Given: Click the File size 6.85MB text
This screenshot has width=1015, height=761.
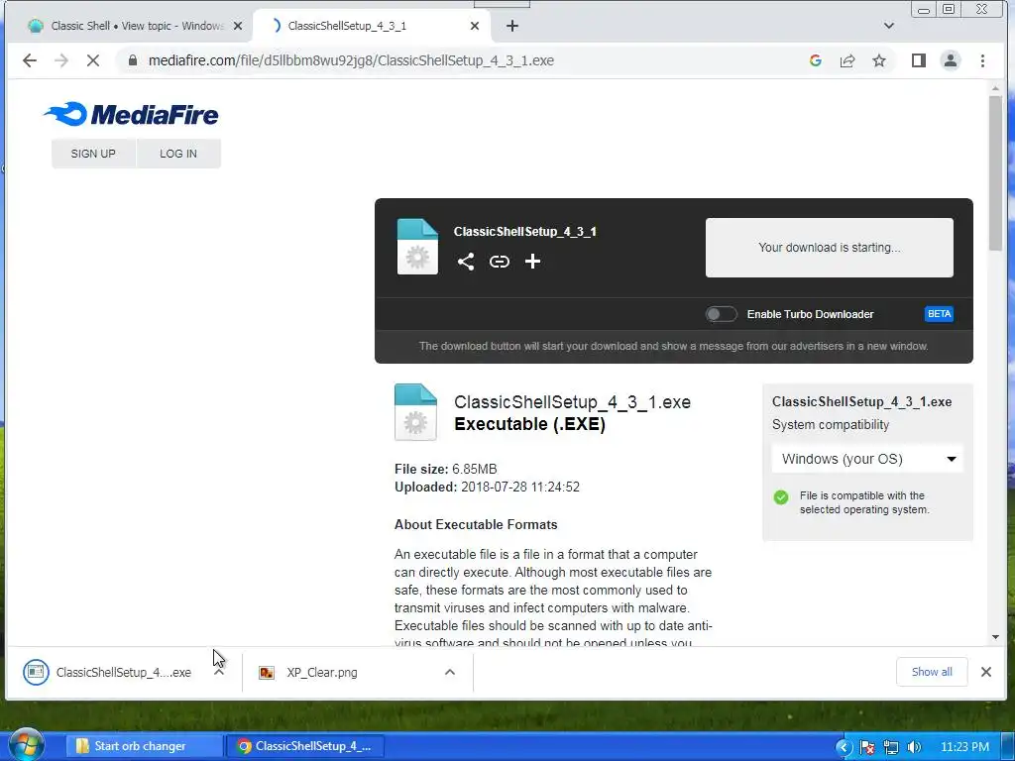Looking at the screenshot, I should [x=446, y=469].
